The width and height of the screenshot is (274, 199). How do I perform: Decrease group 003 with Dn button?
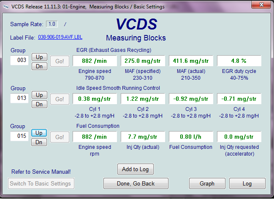coord(39,66)
